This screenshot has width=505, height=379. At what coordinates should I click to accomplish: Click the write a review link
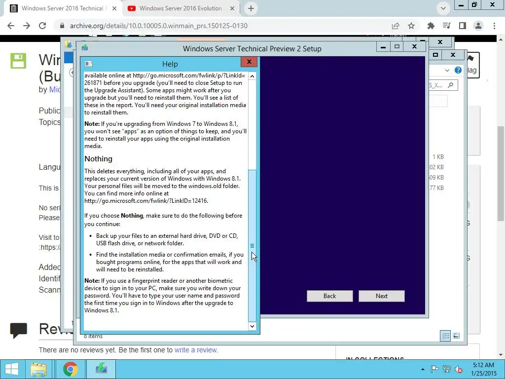(196, 350)
